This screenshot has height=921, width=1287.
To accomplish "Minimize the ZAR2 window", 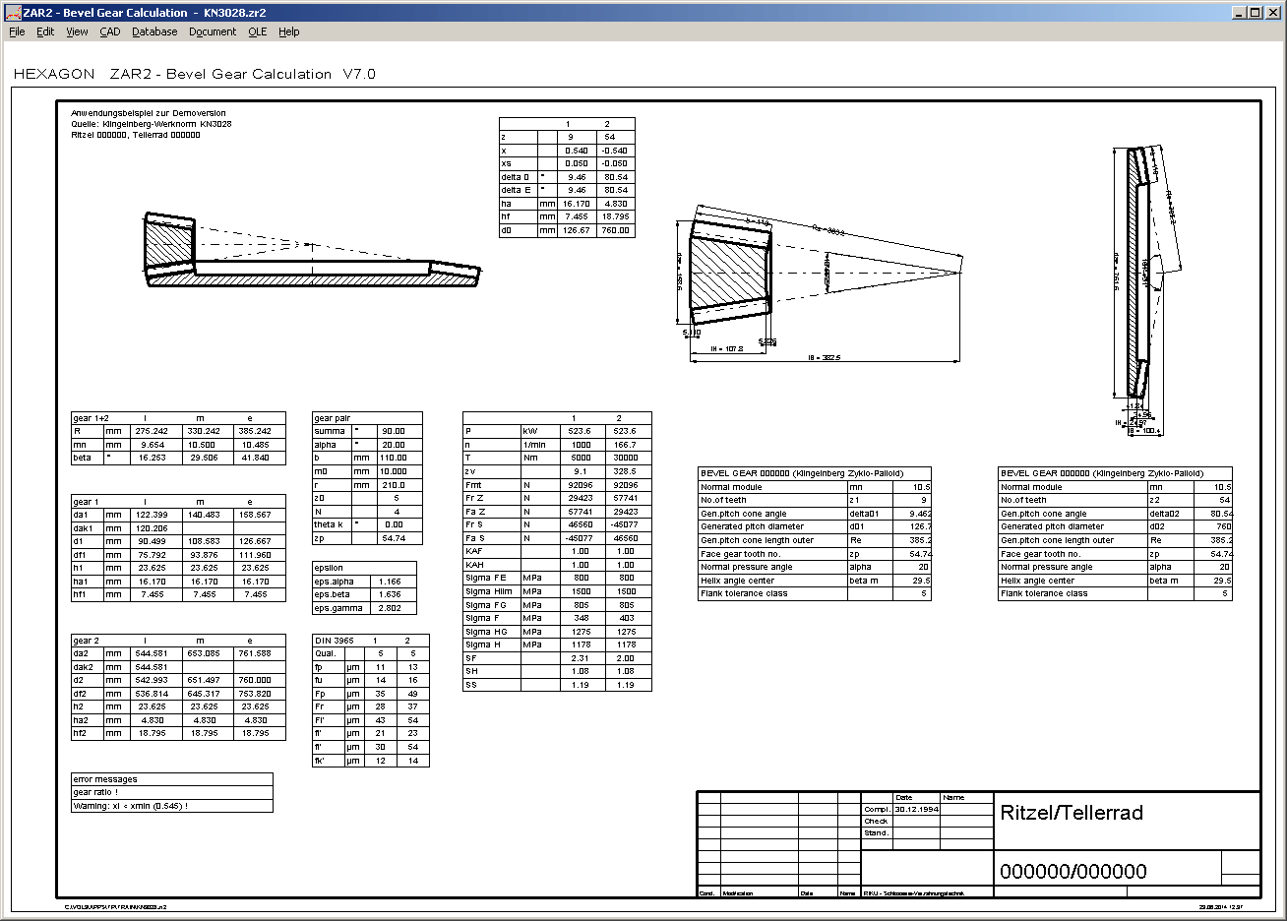I will [x=1239, y=12].
